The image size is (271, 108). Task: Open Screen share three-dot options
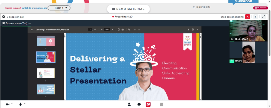[x=30, y=23]
